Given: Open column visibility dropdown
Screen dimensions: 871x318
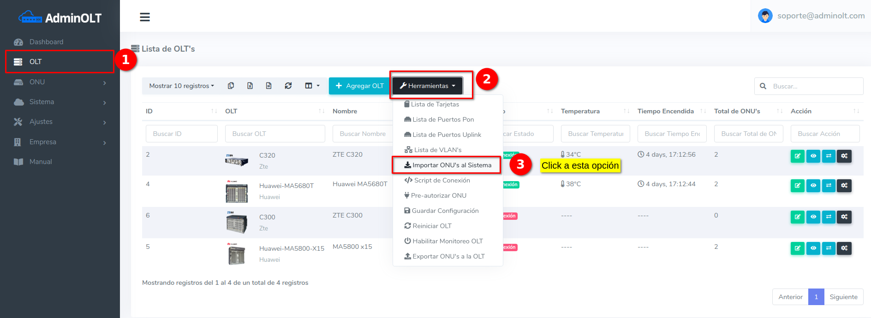Looking at the screenshot, I should (312, 86).
